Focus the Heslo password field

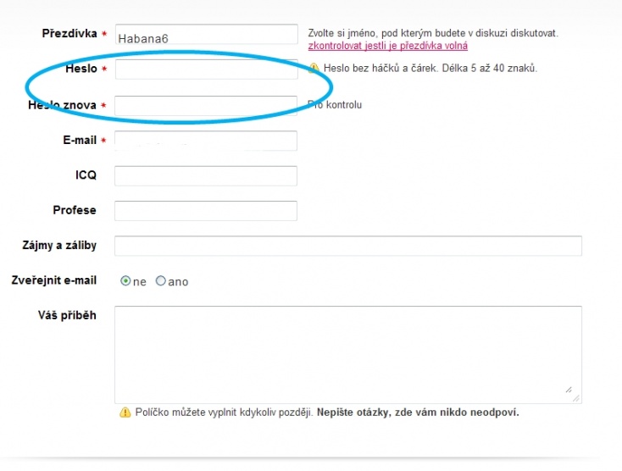(x=206, y=69)
